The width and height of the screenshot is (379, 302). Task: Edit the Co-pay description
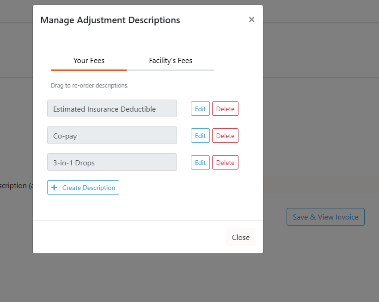200,136
